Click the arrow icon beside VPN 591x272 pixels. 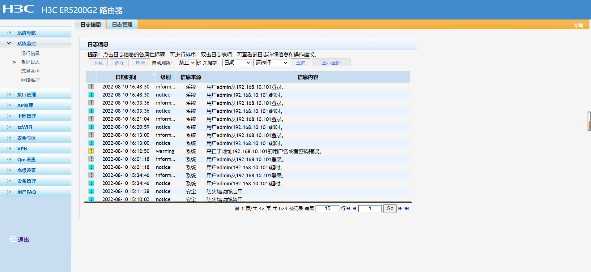click(x=9, y=149)
